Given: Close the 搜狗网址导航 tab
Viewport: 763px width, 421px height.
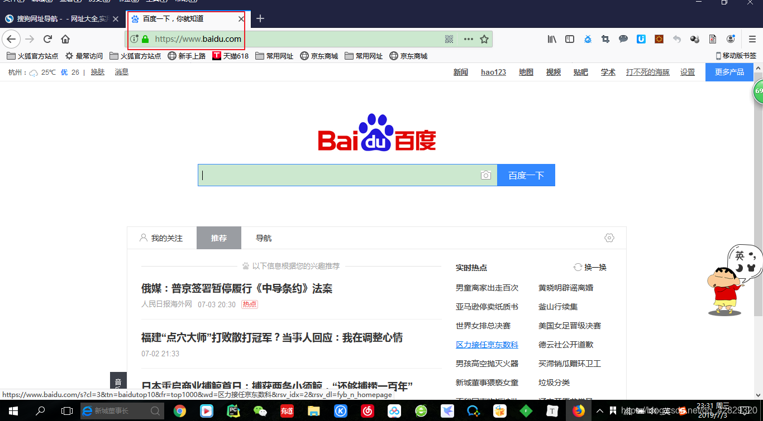Looking at the screenshot, I should [x=116, y=19].
